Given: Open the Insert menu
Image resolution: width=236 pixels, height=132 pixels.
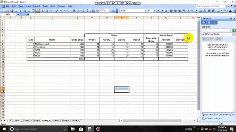Looking at the screenshot, I should click(x=28, y=6).
